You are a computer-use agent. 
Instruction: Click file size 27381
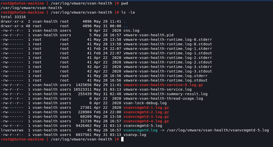click(86, 107)
